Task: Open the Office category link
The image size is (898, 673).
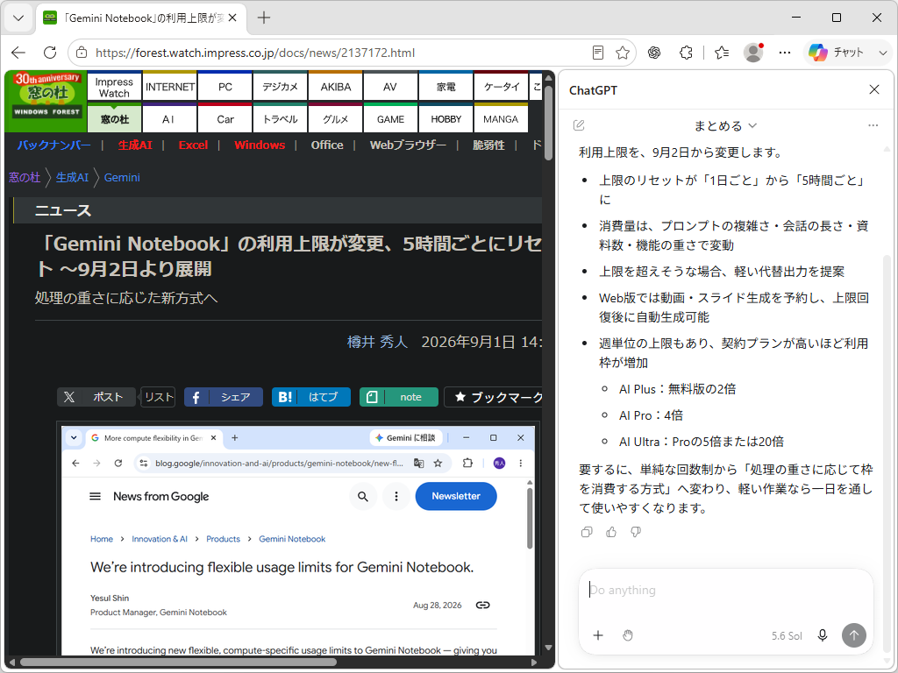Action: tap(327, 145)
